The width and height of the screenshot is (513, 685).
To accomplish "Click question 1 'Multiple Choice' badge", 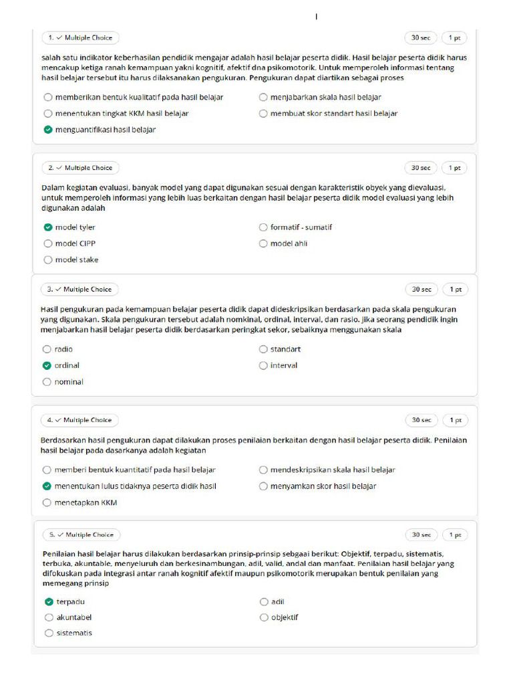I will 80,37.
